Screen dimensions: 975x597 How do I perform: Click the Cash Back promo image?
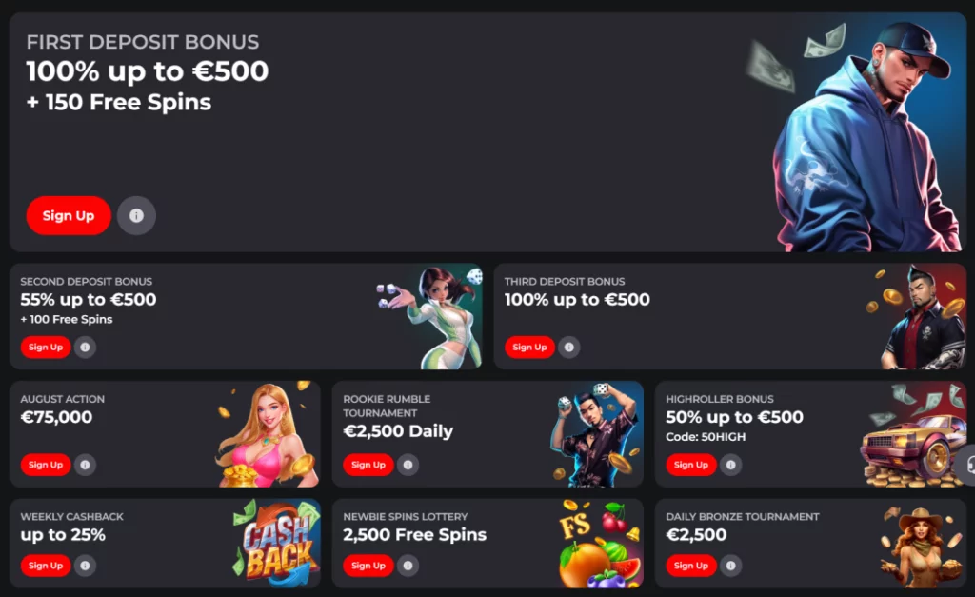click(x=277, y=543)
